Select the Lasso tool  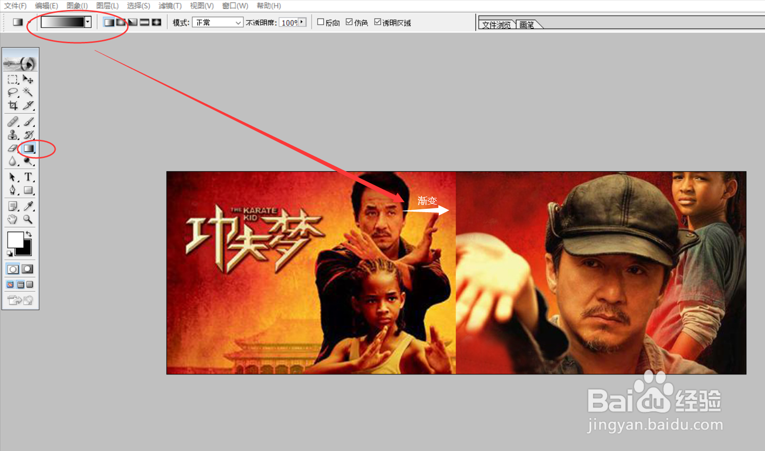(x=13, y=92)
